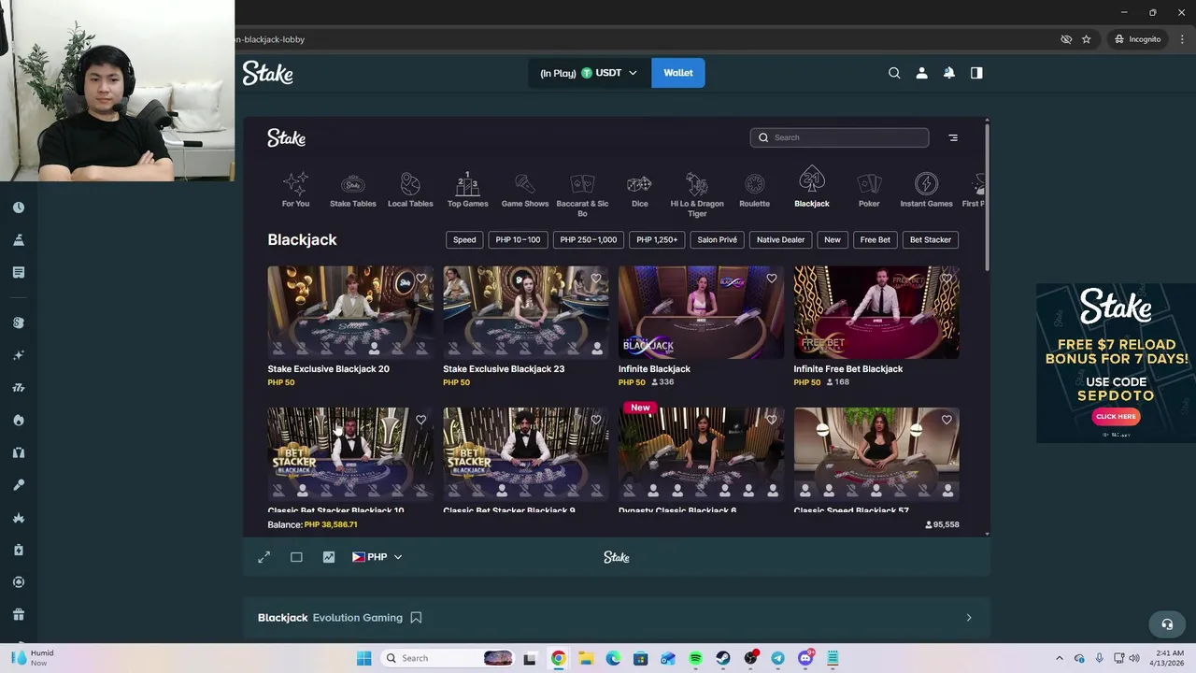This screenshot has height=673, width=1196.
Task: Click the Stake logo in header
Action: [268, 73]
